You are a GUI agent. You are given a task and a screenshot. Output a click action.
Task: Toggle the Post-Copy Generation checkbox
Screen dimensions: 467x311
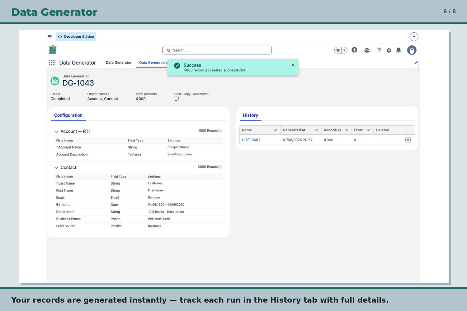(x=177, y=99)
